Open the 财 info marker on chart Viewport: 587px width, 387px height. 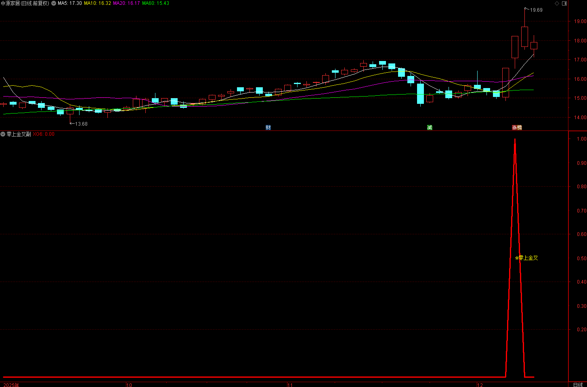click(268, 127)
